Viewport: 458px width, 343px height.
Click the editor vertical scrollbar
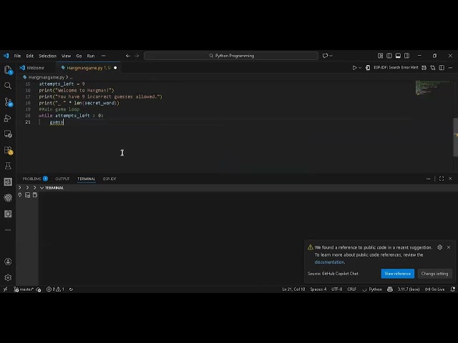point(455,136)
